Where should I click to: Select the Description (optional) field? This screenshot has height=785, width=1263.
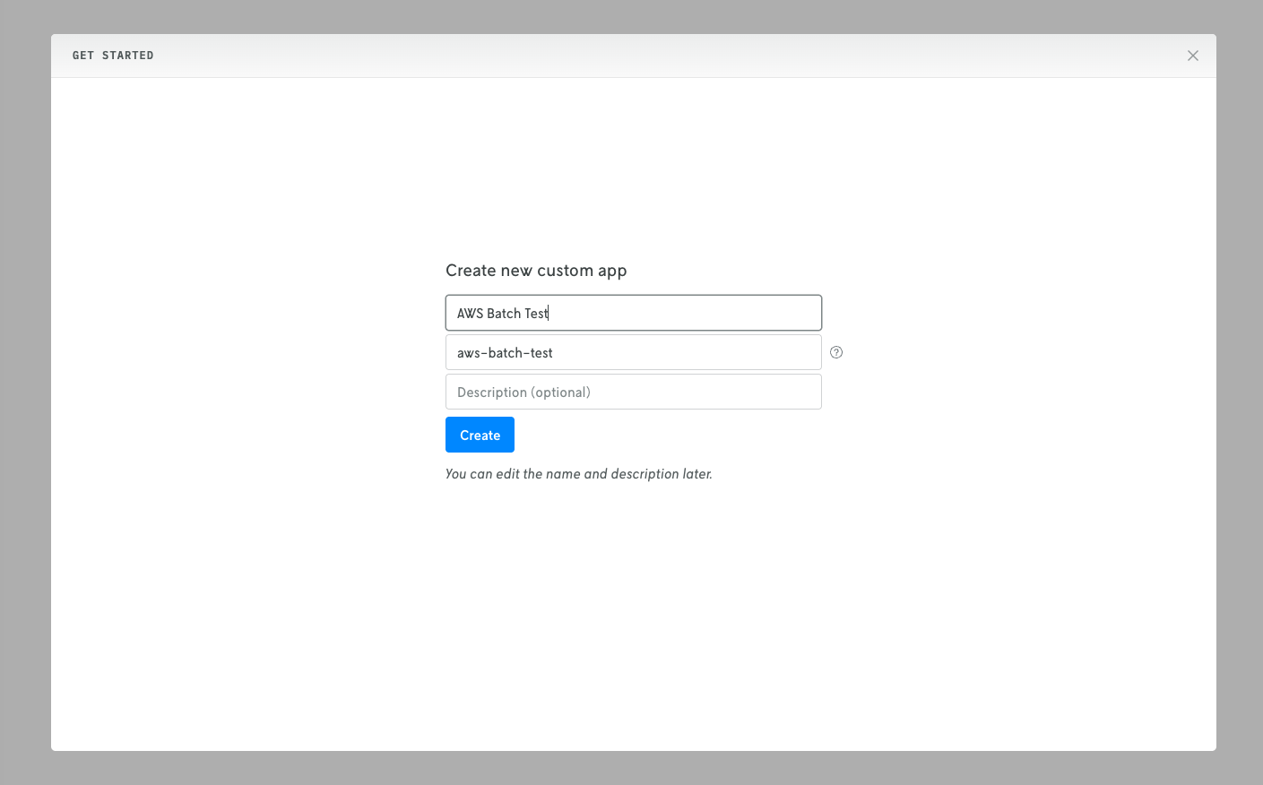pos(633,392)
